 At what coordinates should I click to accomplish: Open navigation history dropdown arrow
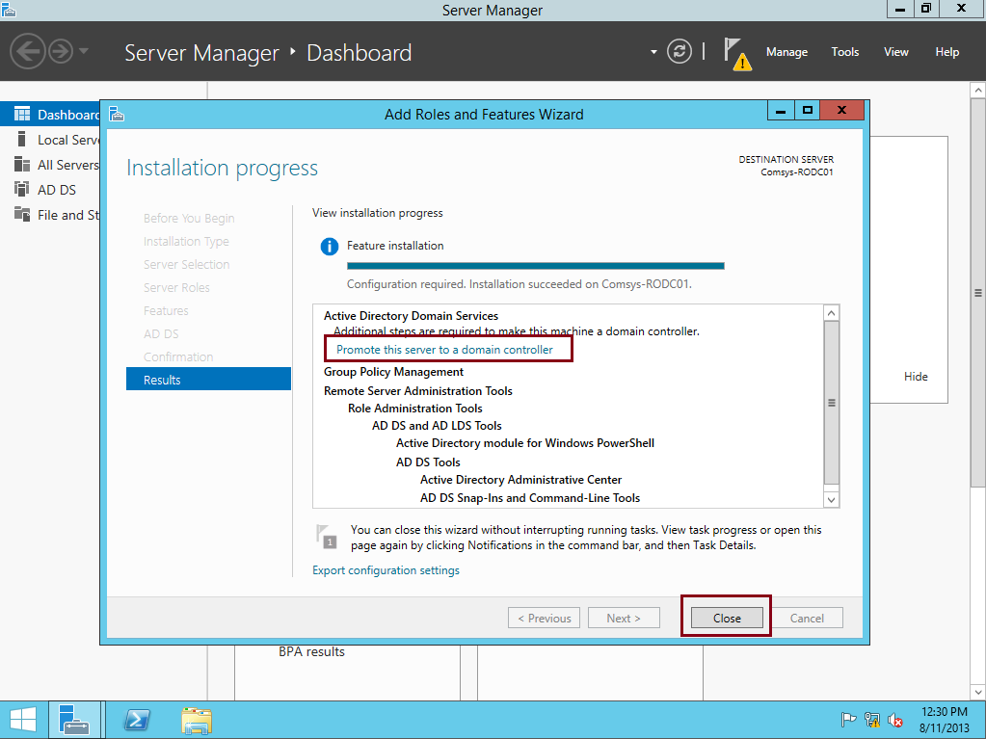(x=84, y=51)
